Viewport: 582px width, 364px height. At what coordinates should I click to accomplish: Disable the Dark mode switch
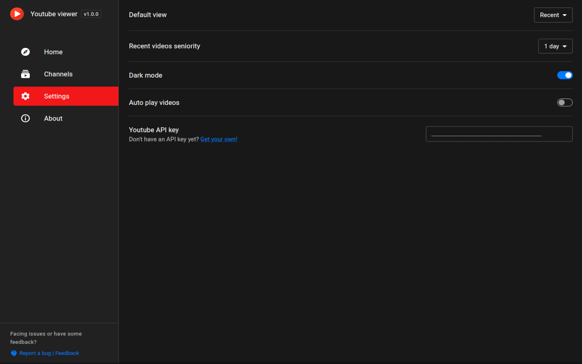[x=565, y=75]
